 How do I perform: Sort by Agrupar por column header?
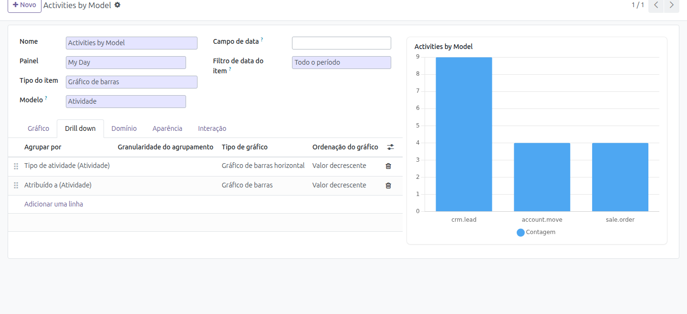point(43,147)
